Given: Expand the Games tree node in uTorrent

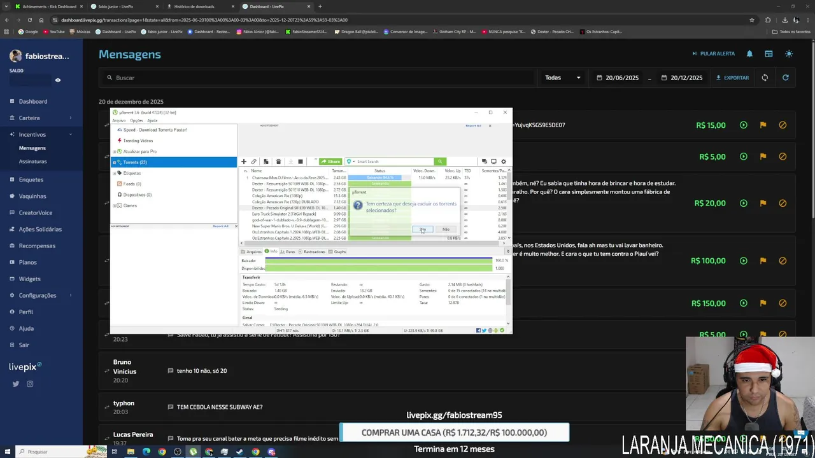Looking at the screenshot, I should coord(114,205).
